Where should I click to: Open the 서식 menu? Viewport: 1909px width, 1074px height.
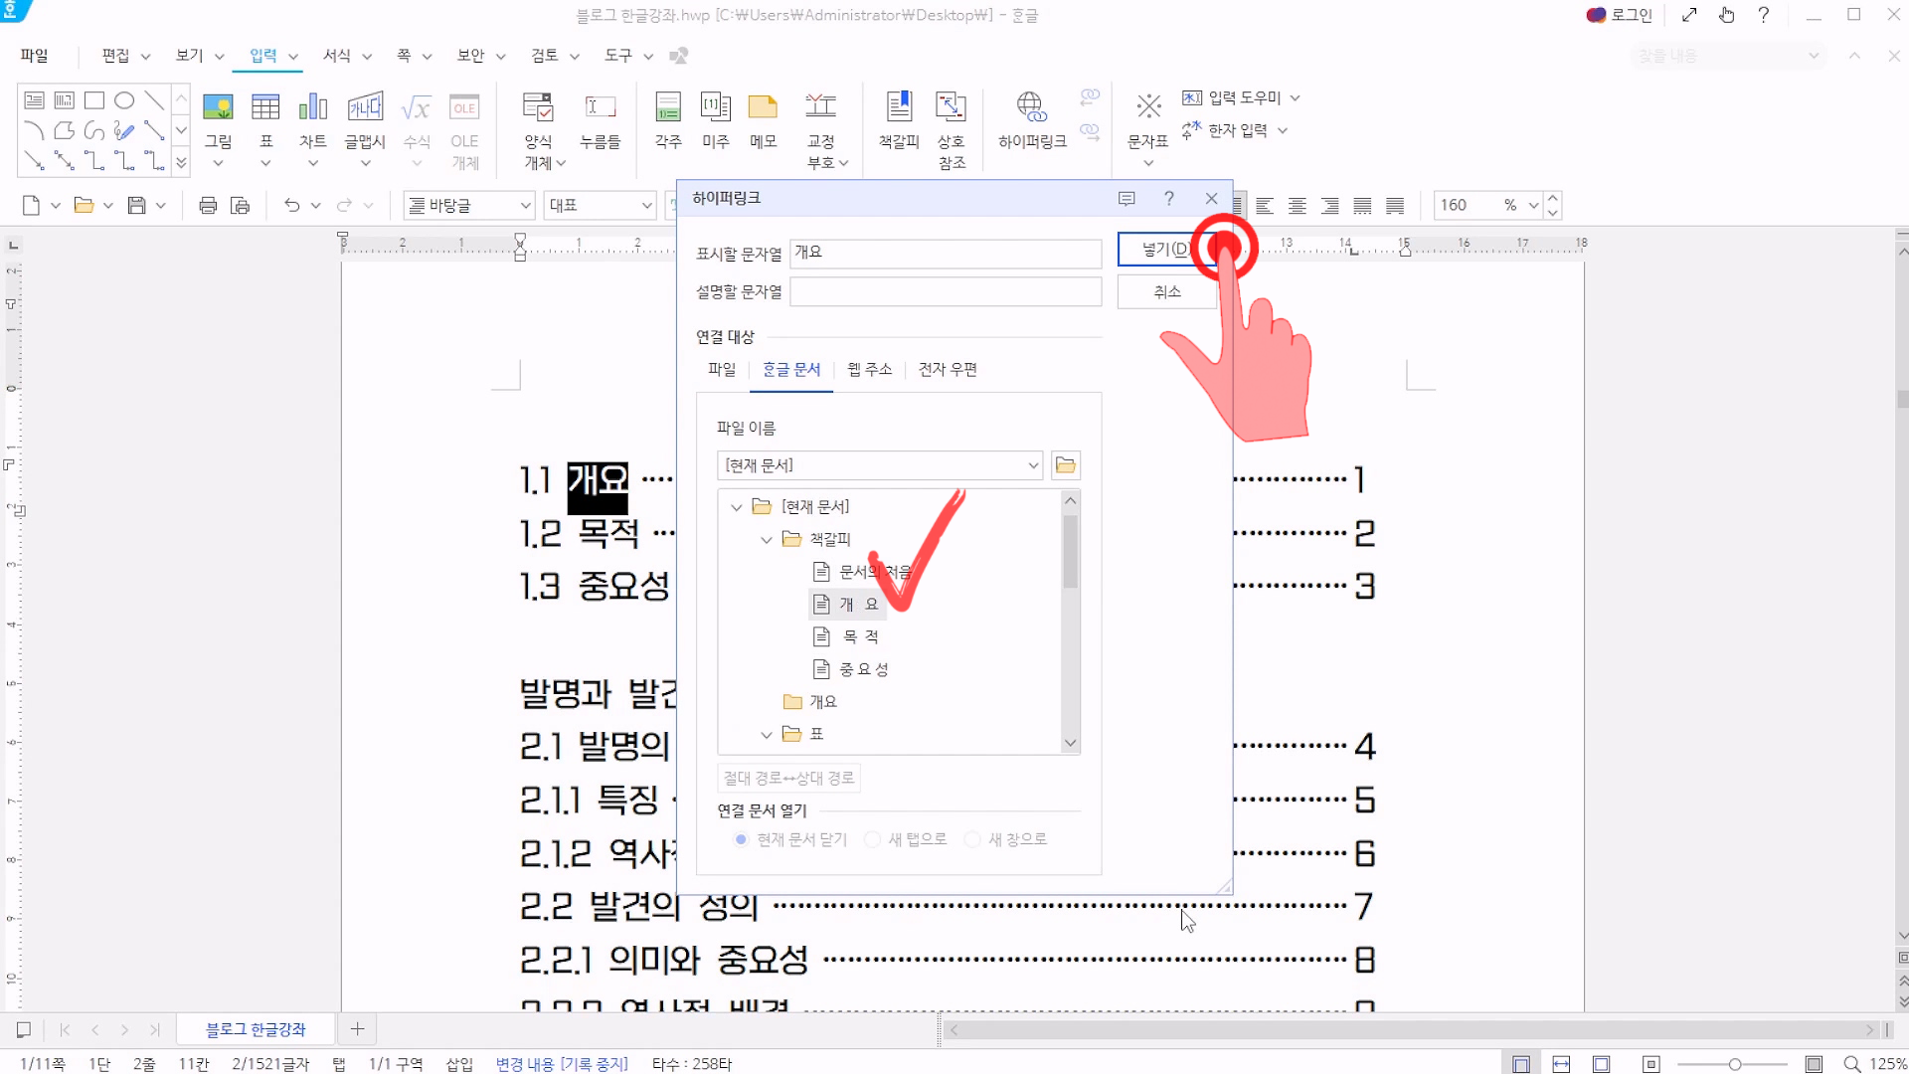(337, 56)
